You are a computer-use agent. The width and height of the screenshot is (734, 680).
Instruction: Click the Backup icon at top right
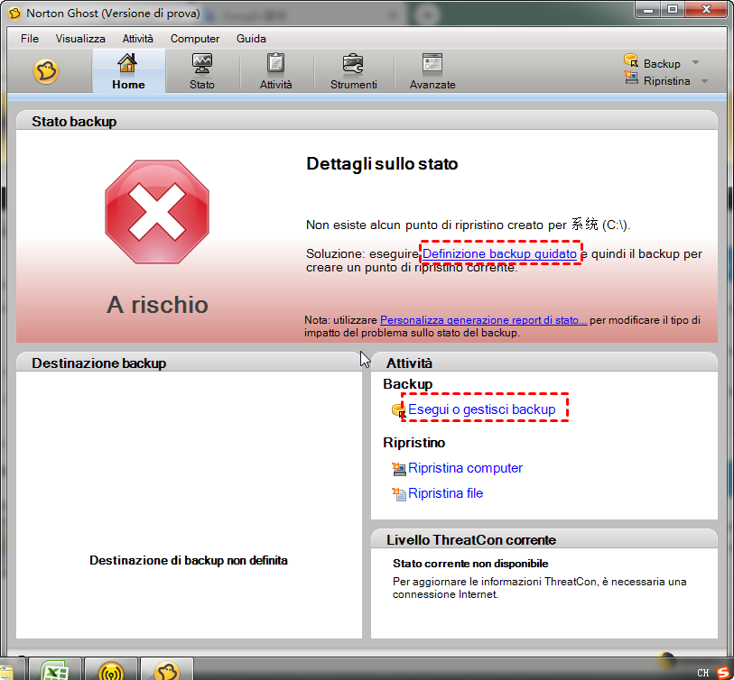(x=631, y=60)
